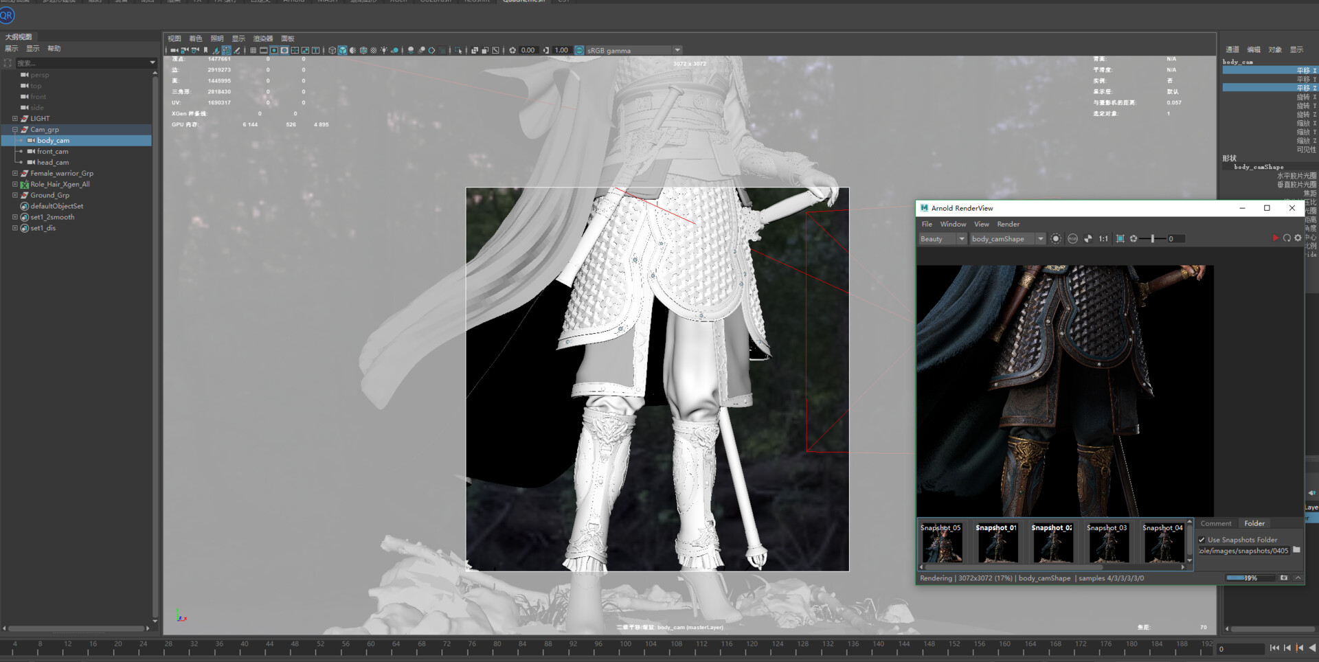Screen dimensions: 1319x662
Task: Select head_cam in the outliner
Action: click(x=53, y=162)
